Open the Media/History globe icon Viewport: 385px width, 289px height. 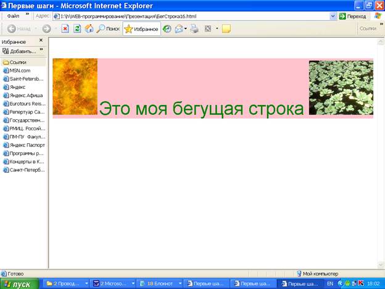[x=167, y=29]
